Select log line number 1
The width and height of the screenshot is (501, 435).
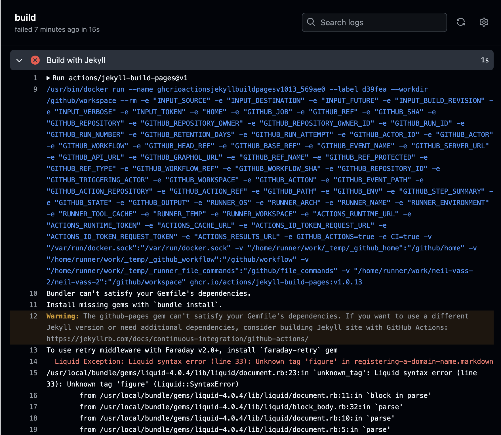35,78
